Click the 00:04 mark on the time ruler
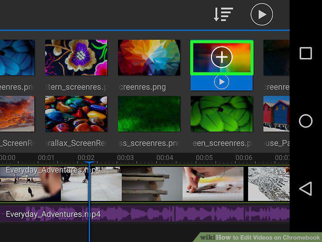322x242 pixels. pos(165,158)
